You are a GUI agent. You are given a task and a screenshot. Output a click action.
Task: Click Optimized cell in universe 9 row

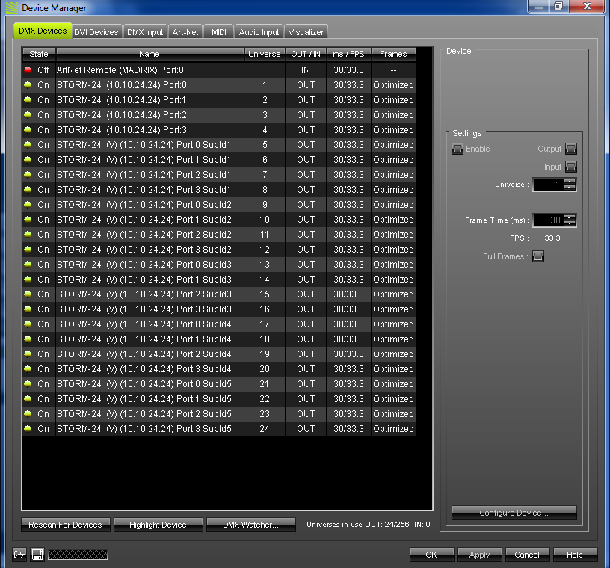click(x=393, y=205)
